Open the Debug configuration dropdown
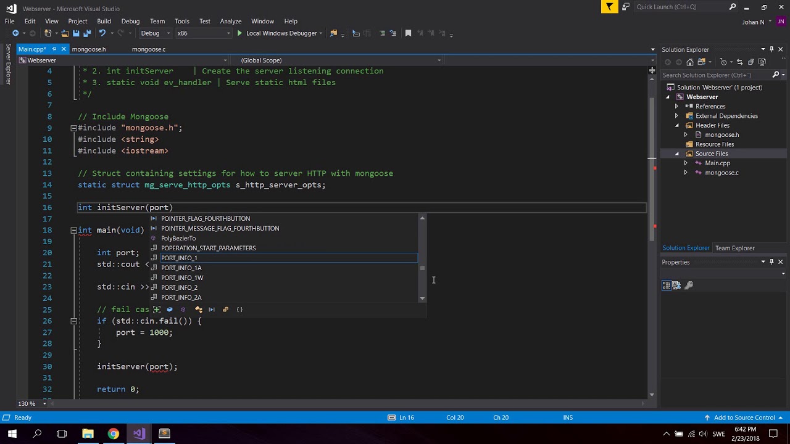 coord(154,33)
